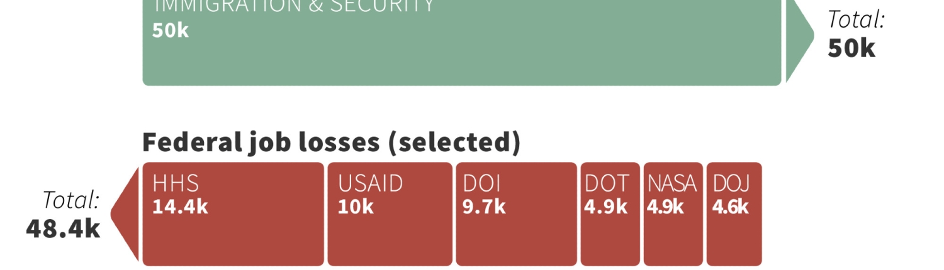Select the 4.9k value under NASA
The height and width of the screenshot is (270, 944).
tap(666, 207)
